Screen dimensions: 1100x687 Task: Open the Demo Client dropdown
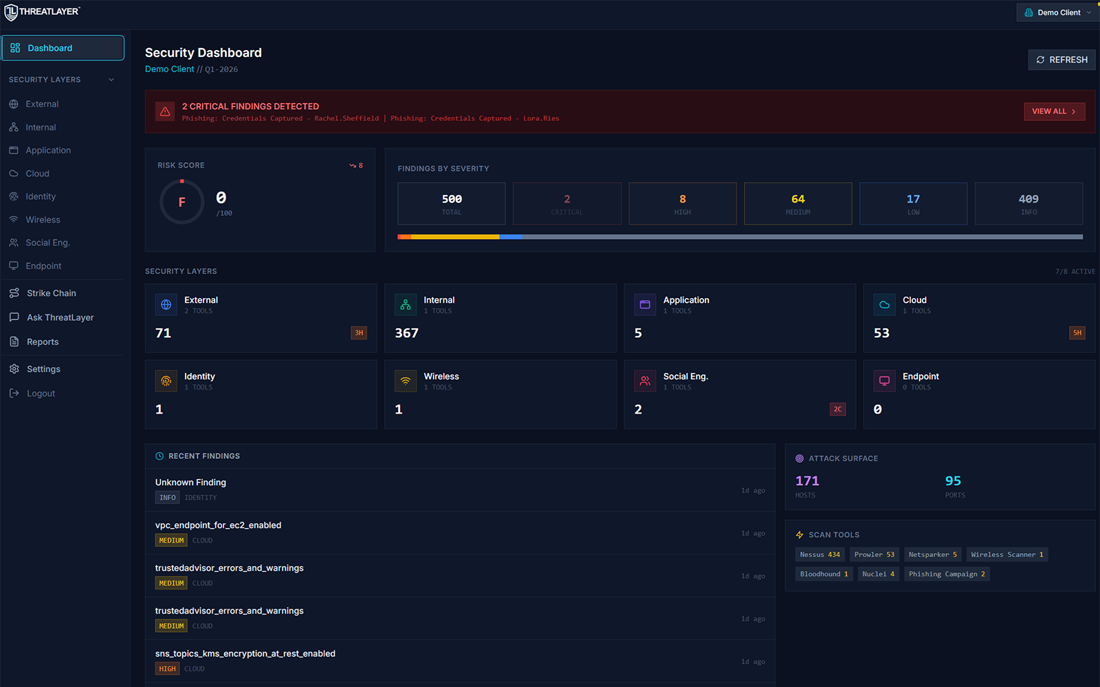1057,12
